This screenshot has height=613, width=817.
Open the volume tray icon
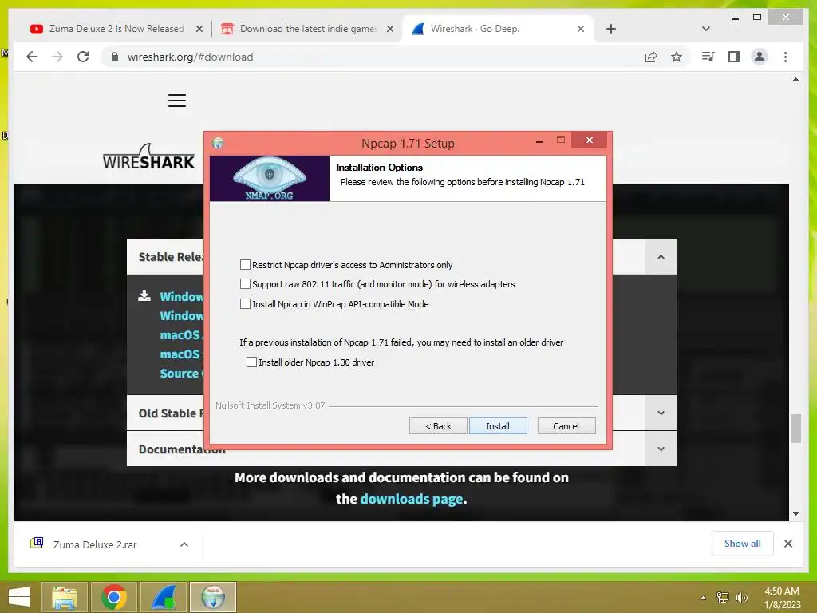click(741, 597)
